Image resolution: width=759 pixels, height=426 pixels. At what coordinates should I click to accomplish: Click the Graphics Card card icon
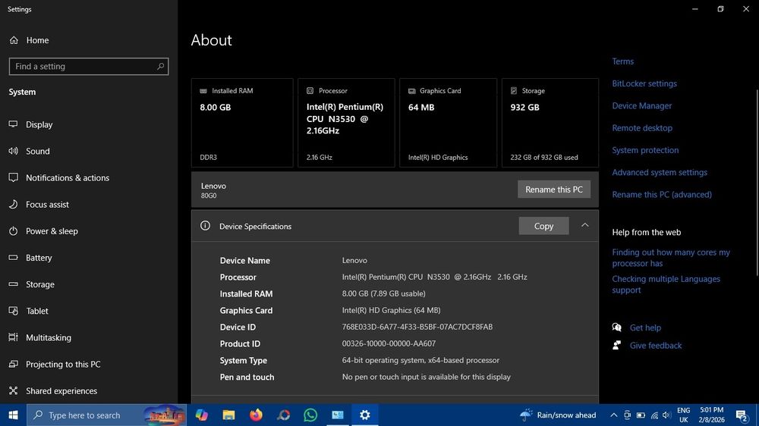click(412, 91)
